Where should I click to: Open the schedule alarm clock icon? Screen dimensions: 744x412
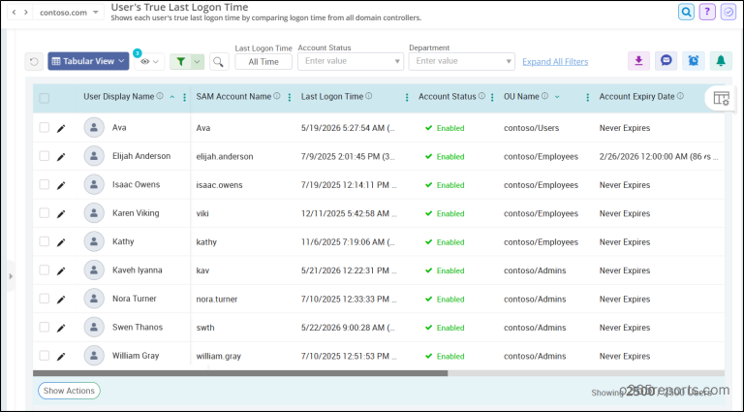694,61
